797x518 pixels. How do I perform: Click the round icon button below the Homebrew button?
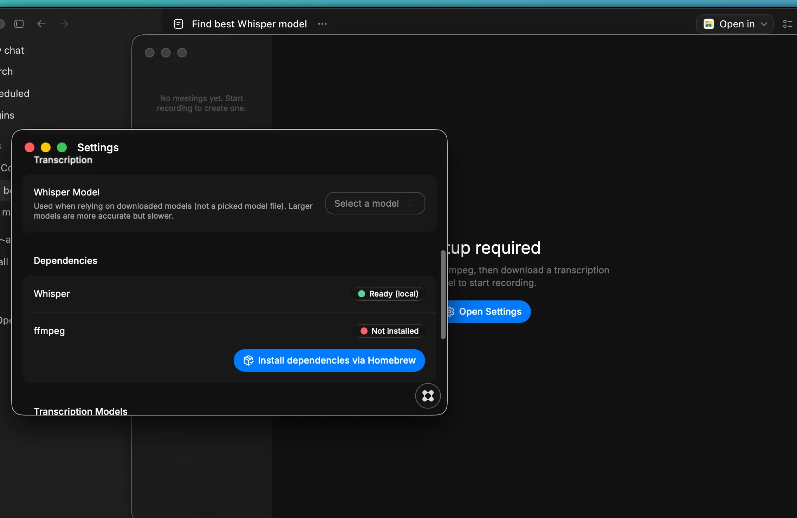click(428, 396)
